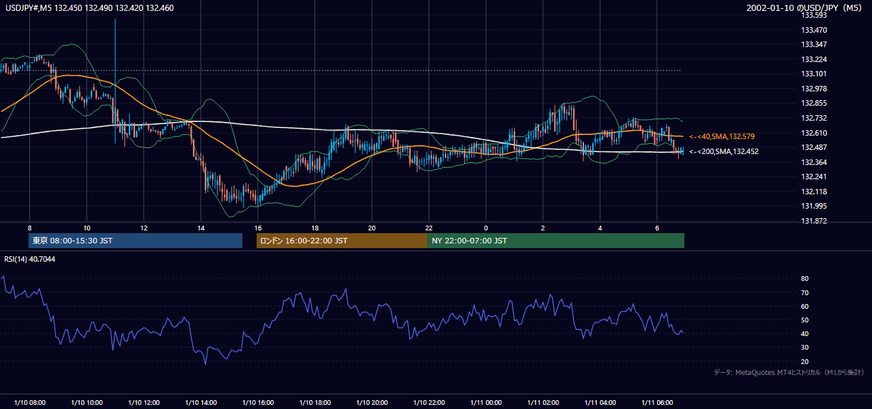Click the RSI 70 level label

[804, 292]
